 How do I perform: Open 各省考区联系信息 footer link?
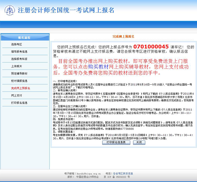tap(123, 173)
